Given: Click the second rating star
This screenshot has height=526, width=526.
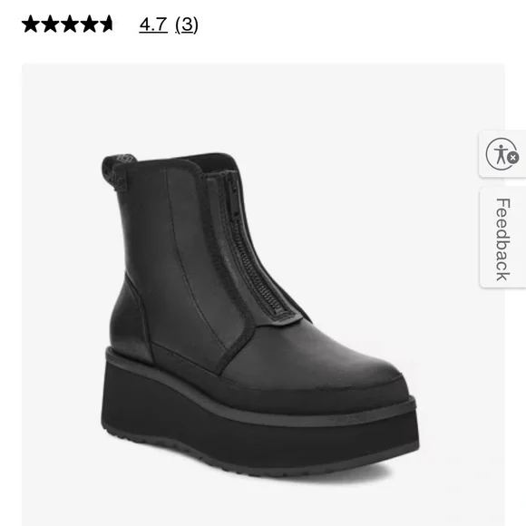Looking at the screenshot, I should click(50, 24).
